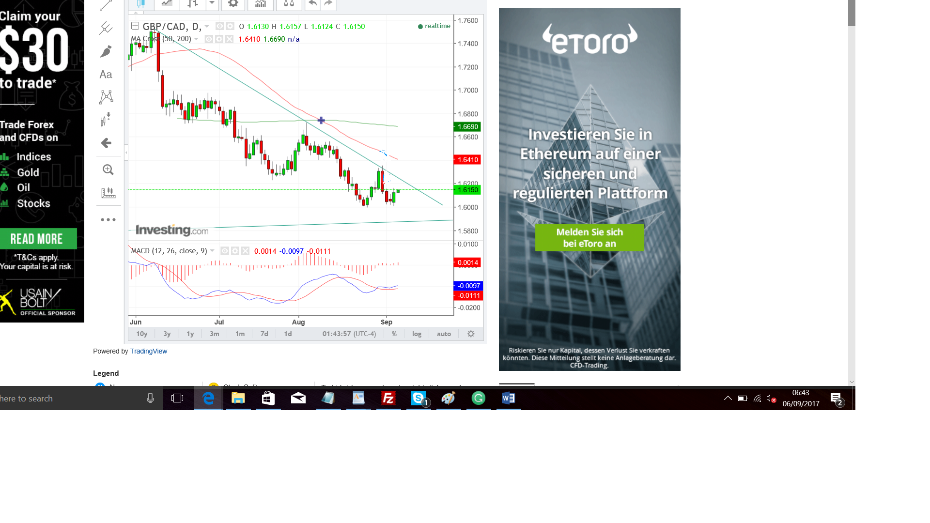Open the GBP/CAD symbol dropdown arrow
Screen dimensions: 930x523
[207, 26]
